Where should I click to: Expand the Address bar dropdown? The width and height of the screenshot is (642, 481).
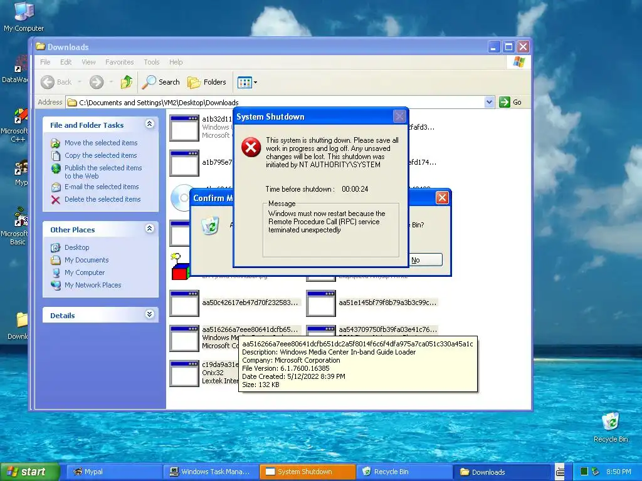coord(489,102)
